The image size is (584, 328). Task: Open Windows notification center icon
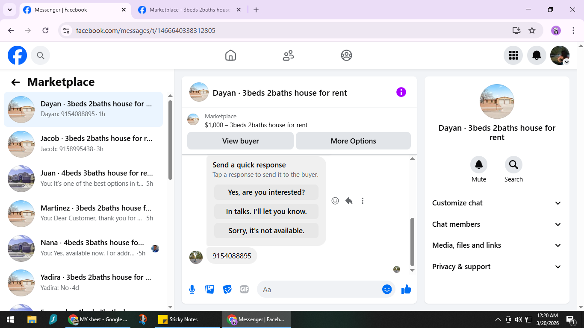pyautogui.click(x=570, y=319)
